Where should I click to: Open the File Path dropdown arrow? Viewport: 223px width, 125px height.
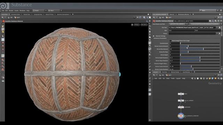point(217,27)
